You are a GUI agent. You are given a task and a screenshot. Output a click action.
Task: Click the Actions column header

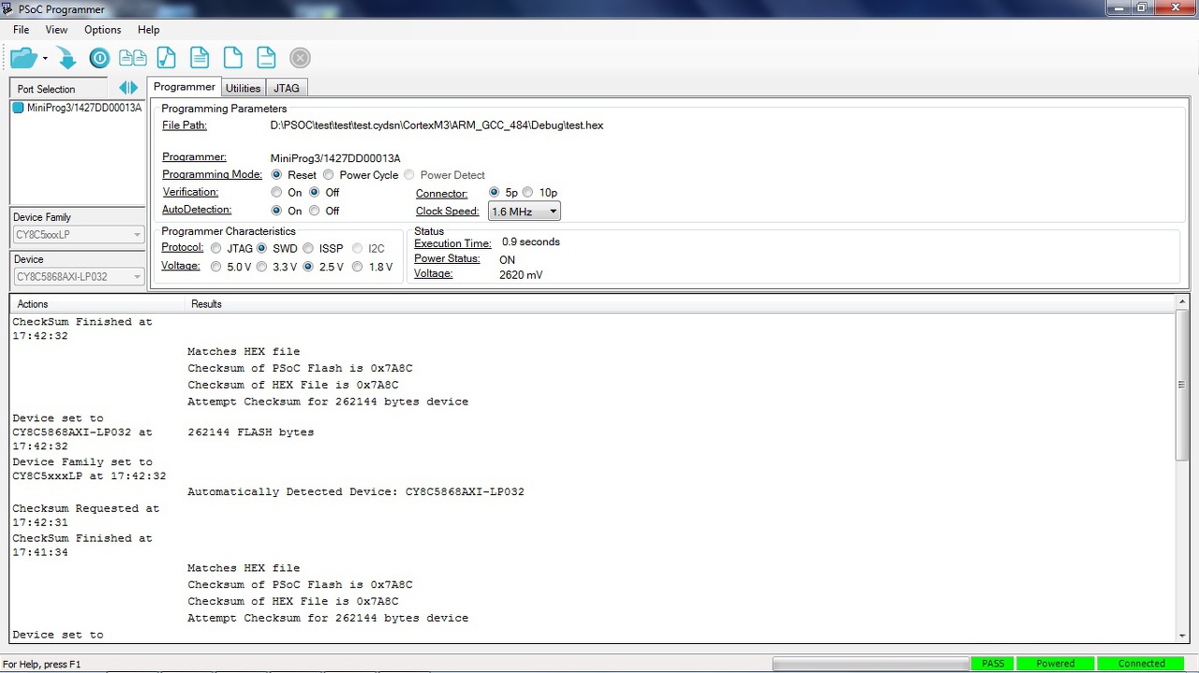coord(97,304)
